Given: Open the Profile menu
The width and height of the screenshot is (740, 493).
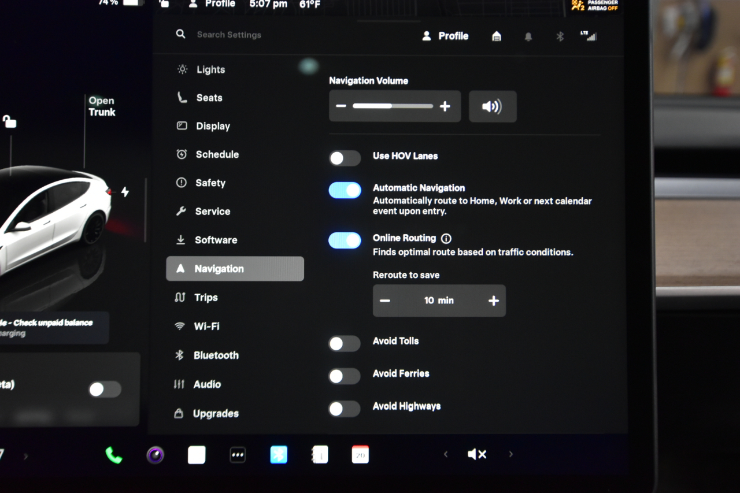Looking at the screenshot, I should [445, 35].
